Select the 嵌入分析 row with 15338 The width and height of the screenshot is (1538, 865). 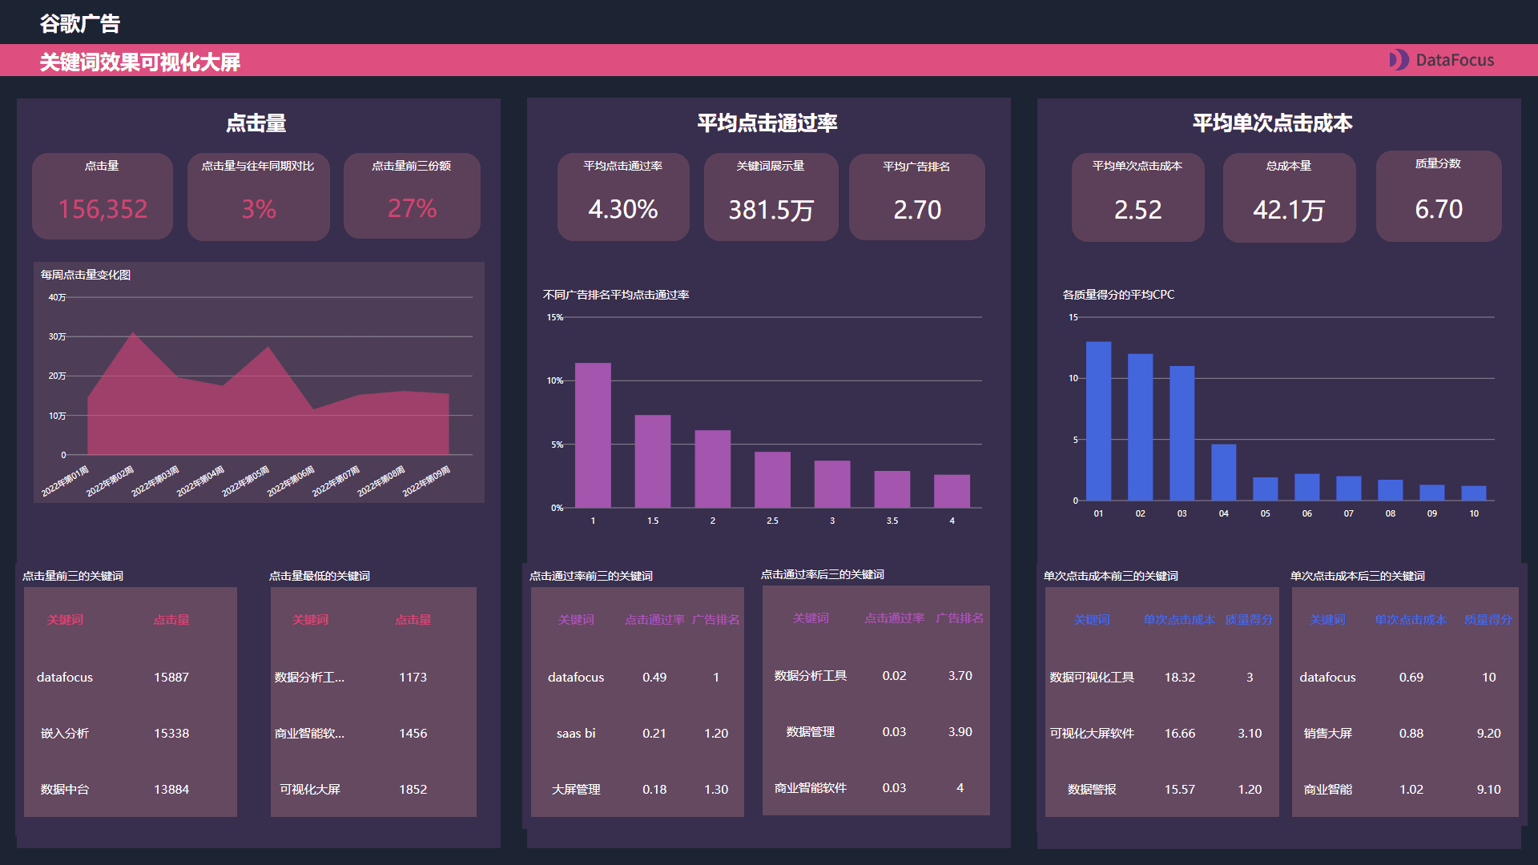(x=131, y=733)
